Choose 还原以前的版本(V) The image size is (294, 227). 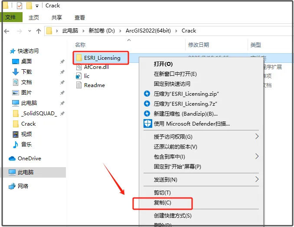click(x=175, y=147)
